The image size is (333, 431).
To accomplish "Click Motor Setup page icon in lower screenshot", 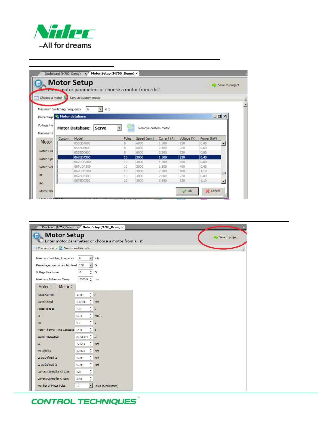I will click(38, 236).
